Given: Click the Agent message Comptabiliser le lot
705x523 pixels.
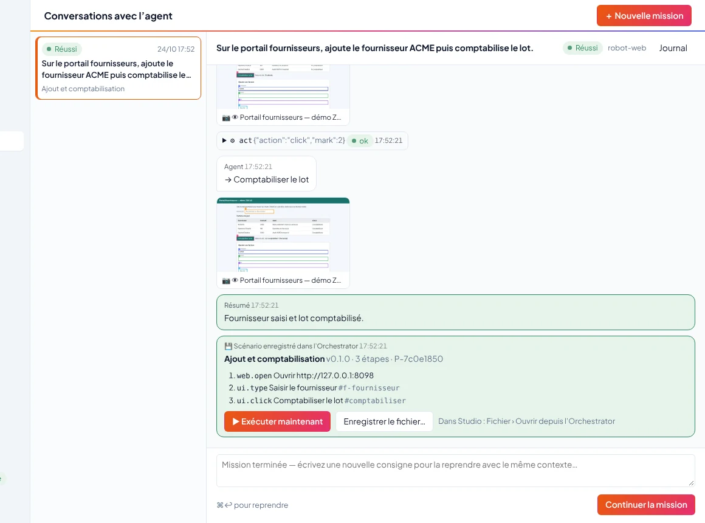Looking at the screenshot, I should pyautogui.click(x=267, y=174).
